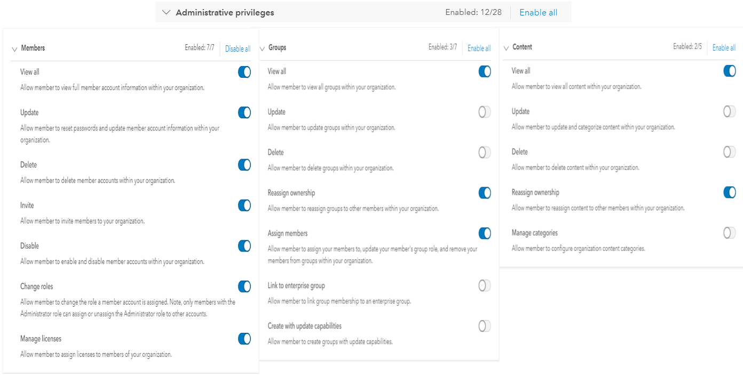Turn off the "Assign members" toggle
The height and width of the screenshot is (376, 743).
[x=484, y=233]
